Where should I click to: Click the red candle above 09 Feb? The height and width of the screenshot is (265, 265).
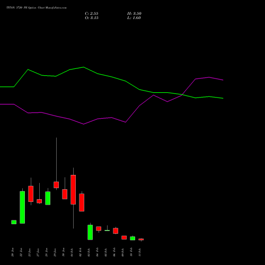click(x=124, y=237)
